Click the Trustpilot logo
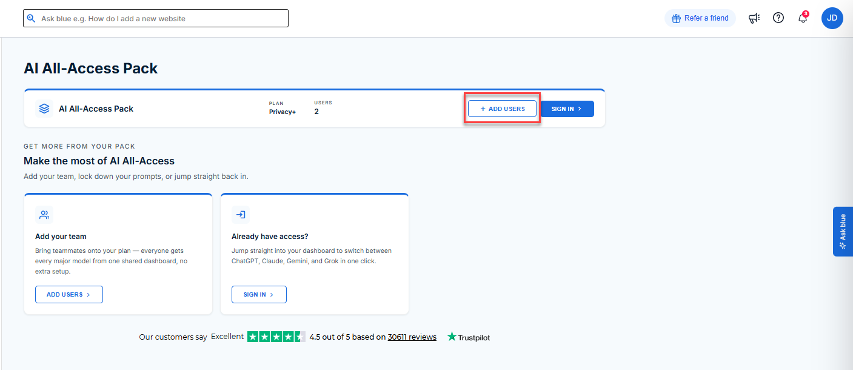853x370 pixels. pos(469,337)
